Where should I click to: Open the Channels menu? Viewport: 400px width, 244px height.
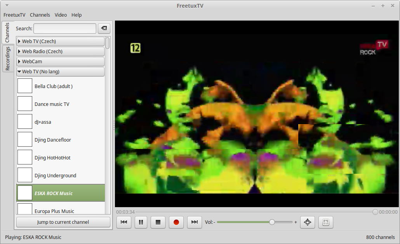pos(40,15)
